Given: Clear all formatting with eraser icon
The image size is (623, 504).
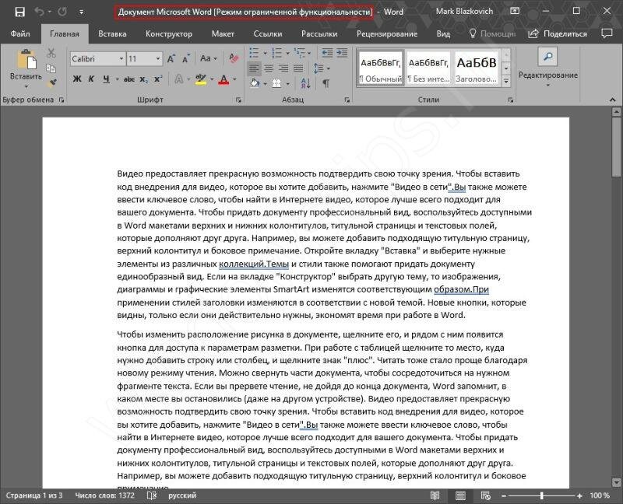Looking at the screenshot, I should [234, 59].
